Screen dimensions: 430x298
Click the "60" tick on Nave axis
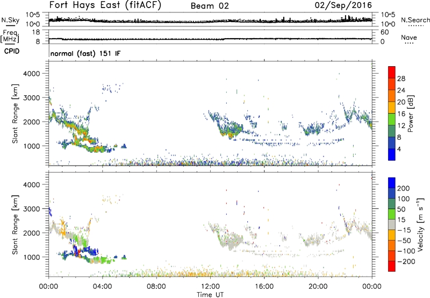(x=385, y=32)
